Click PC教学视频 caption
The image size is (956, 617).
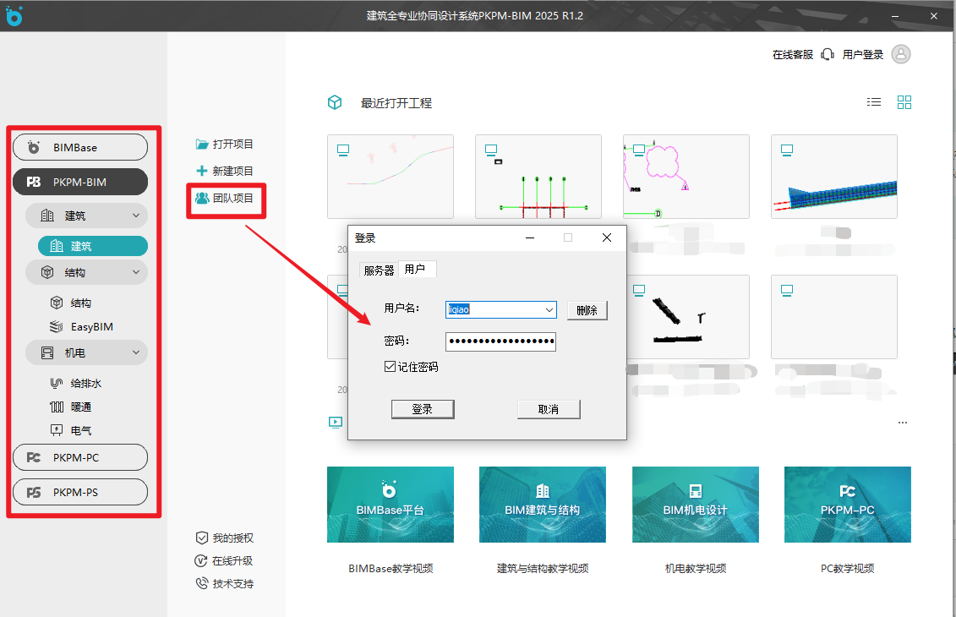848,568
